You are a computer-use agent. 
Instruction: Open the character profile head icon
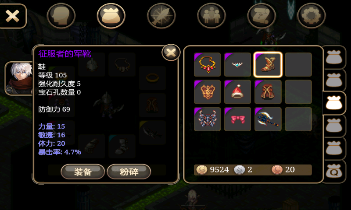click(61, 16)
